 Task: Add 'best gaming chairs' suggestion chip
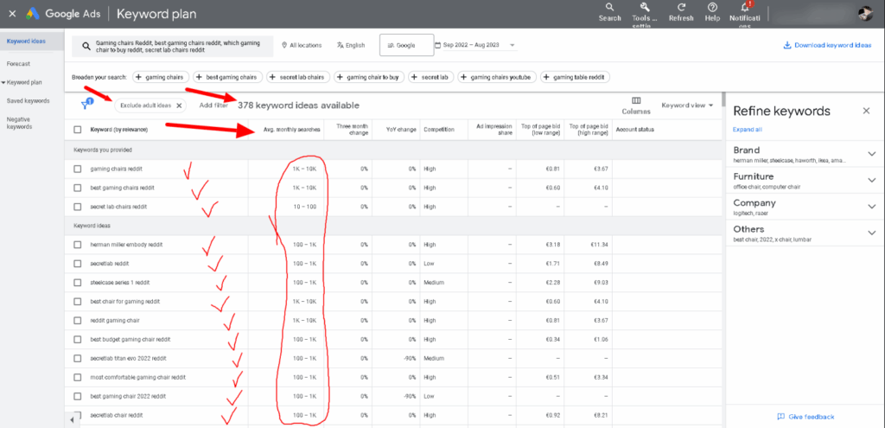228,77
